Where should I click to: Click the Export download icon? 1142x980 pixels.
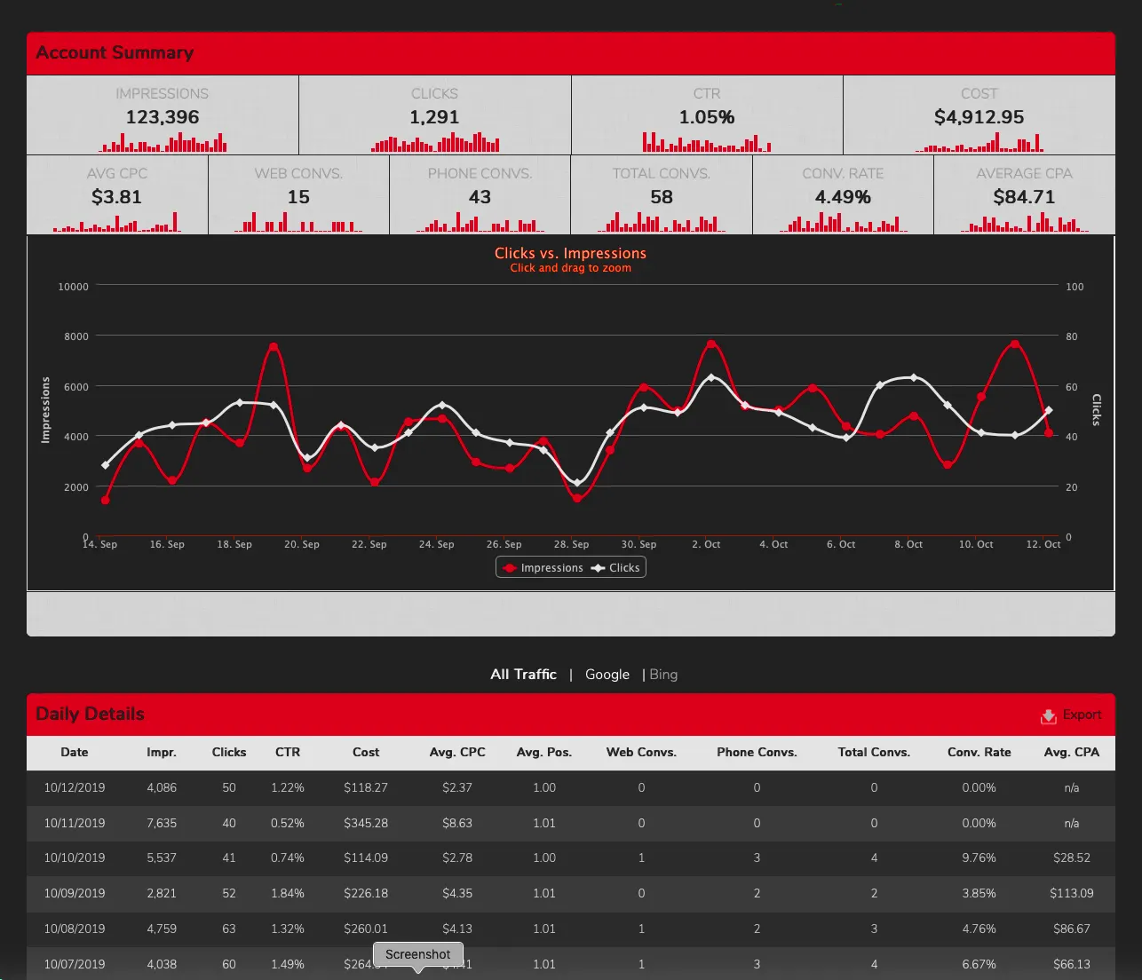point(1048,715)
